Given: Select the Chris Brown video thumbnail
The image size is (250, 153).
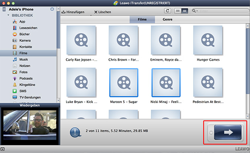Looking at the screenshot, I should point(123,40).
